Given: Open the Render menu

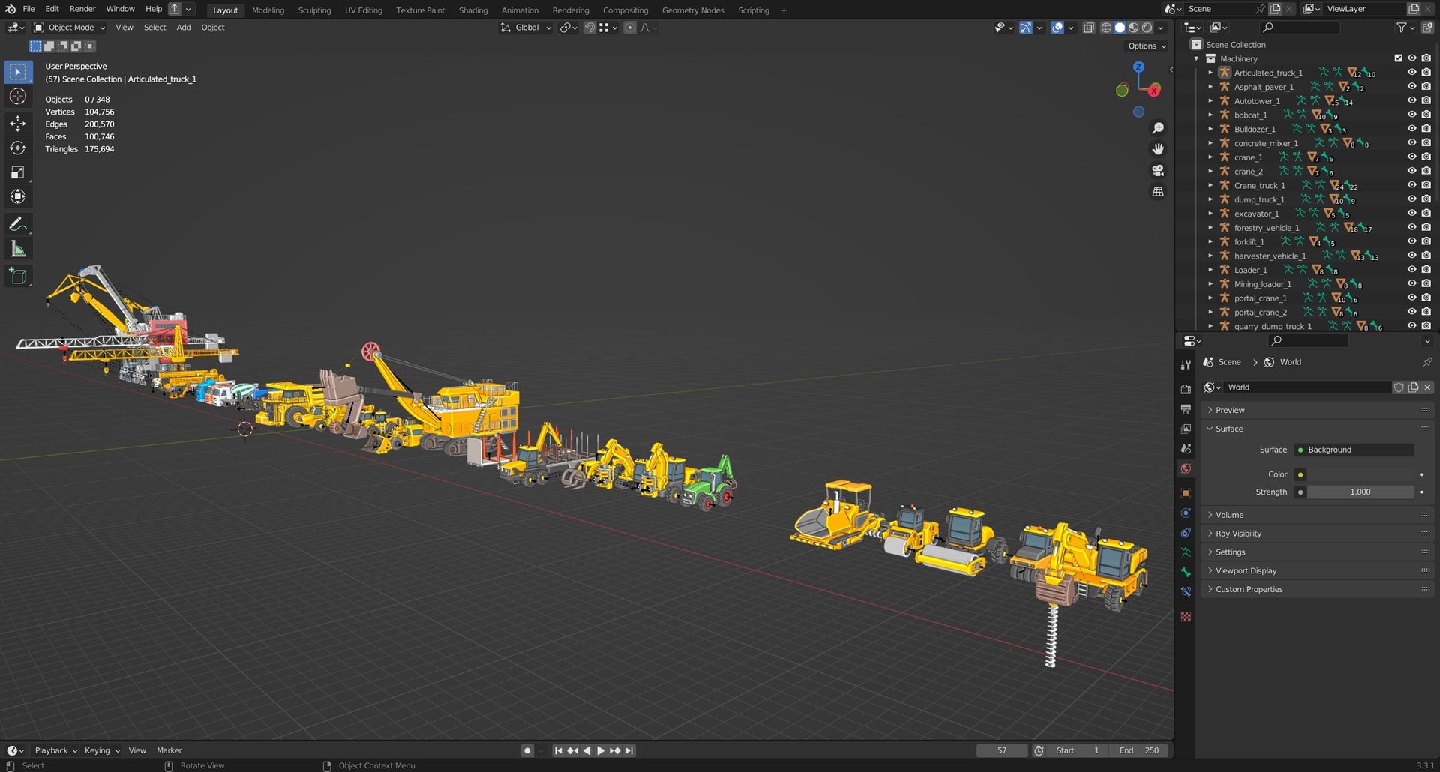Looking at the screenshot, I should click(82, 9).
